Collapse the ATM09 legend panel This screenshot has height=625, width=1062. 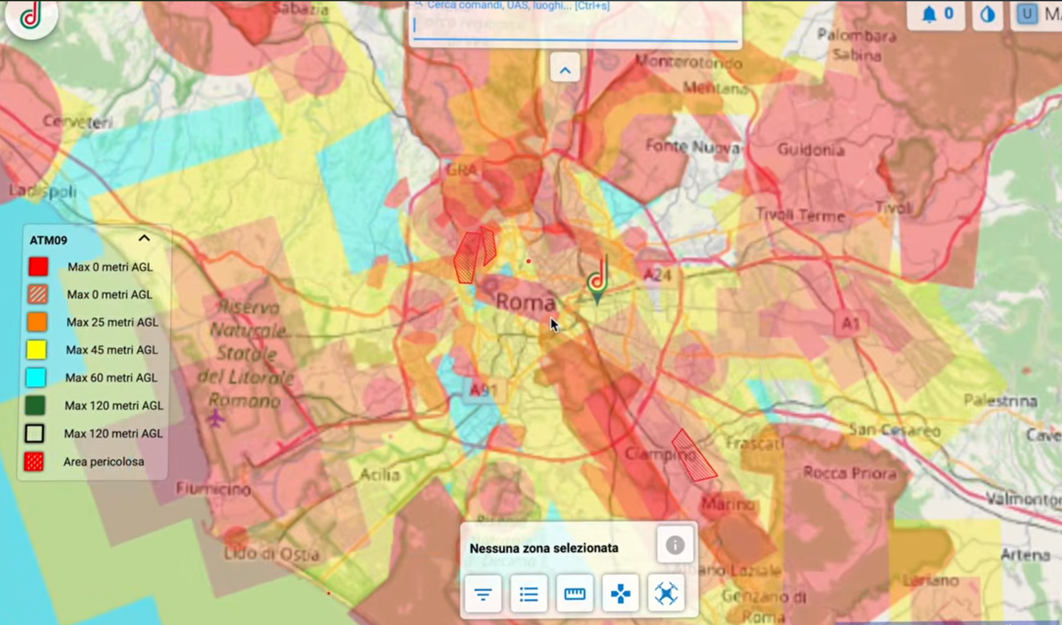(144, 239)
